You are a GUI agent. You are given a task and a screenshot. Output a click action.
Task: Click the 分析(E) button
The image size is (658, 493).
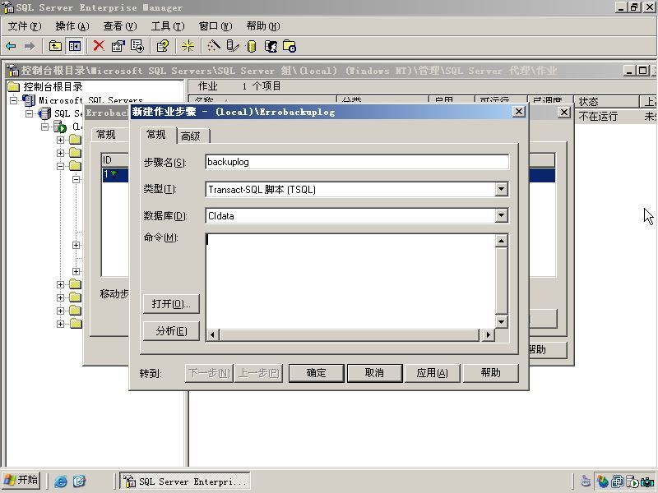171,331
